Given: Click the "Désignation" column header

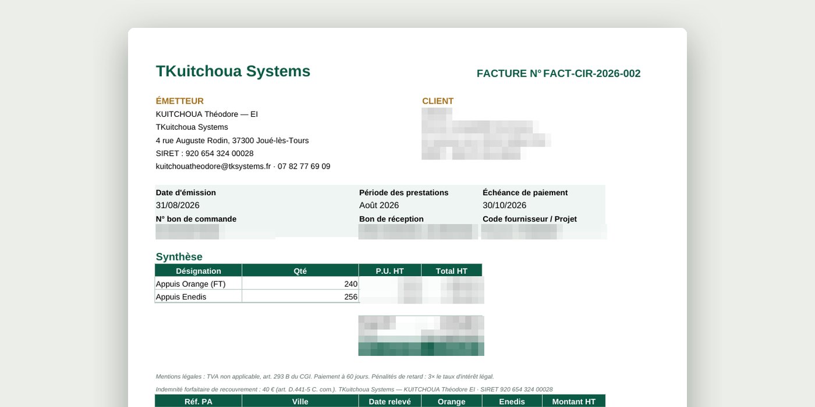Looking at the screenshot, I should (x=199, y=271).
